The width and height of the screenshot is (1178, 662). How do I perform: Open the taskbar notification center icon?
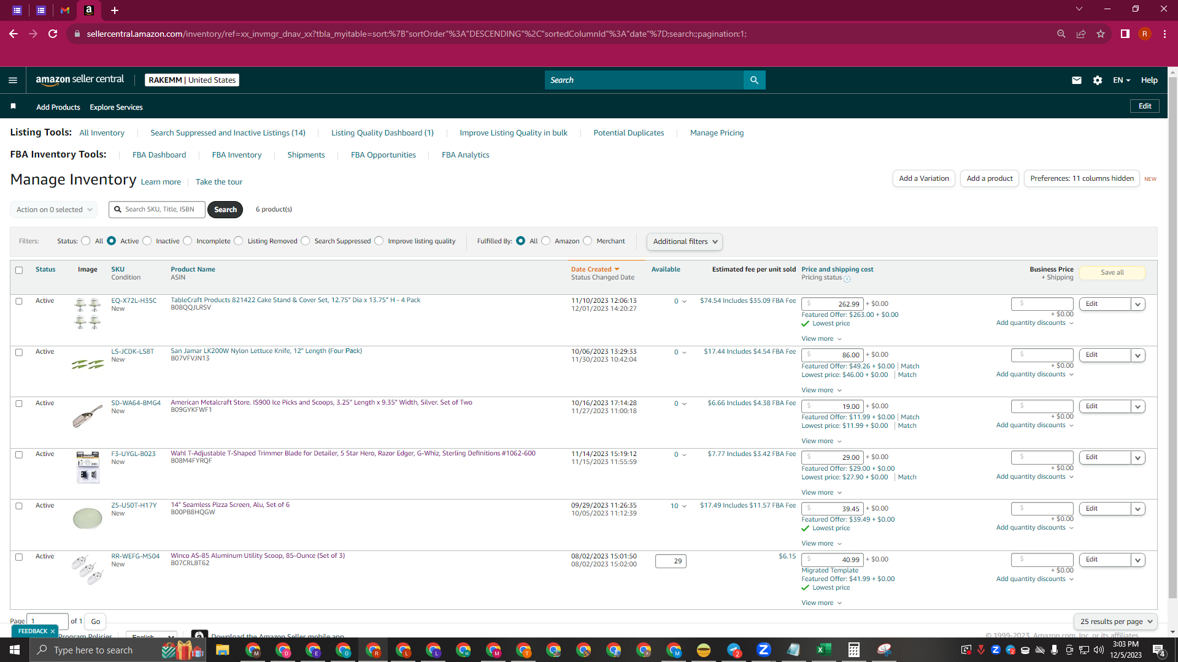tap(1159, 650)
